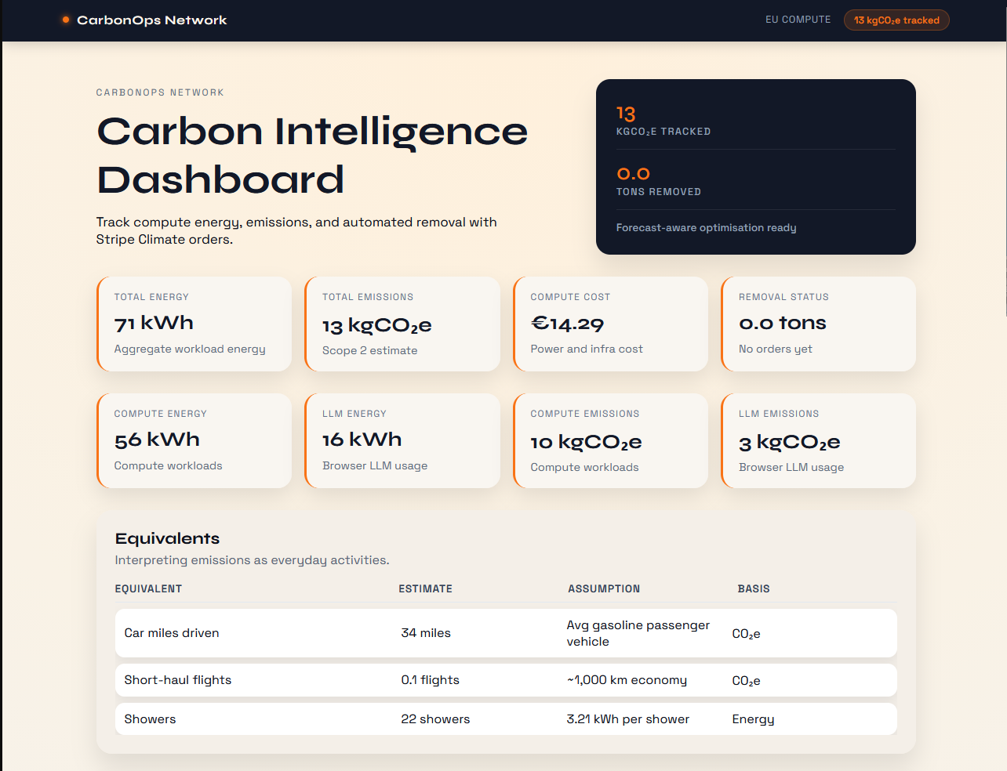Open the CarbonOps Network home link

click(x=152, y=20)
